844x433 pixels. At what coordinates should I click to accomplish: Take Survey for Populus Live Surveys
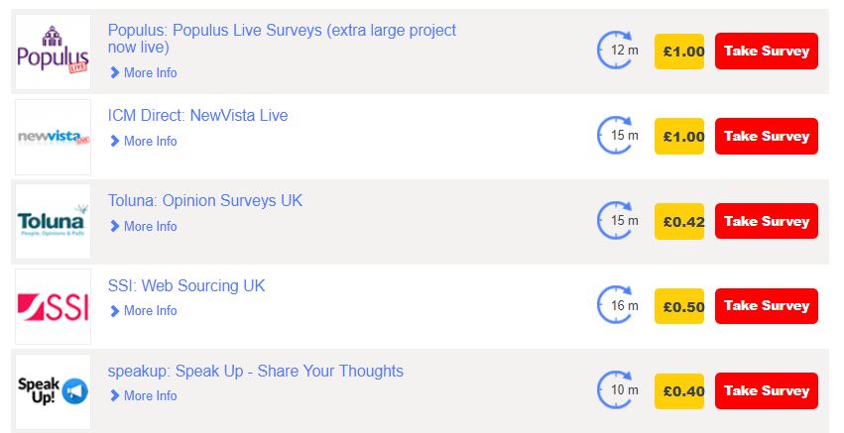tap(767, 52)
